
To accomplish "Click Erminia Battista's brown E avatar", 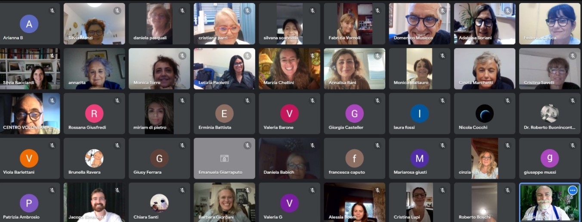I will click(x=224, y=114).
